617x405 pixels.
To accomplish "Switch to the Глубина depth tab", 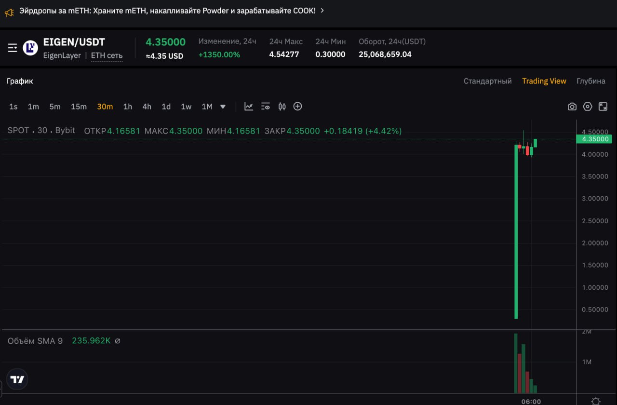I will 591,81.
